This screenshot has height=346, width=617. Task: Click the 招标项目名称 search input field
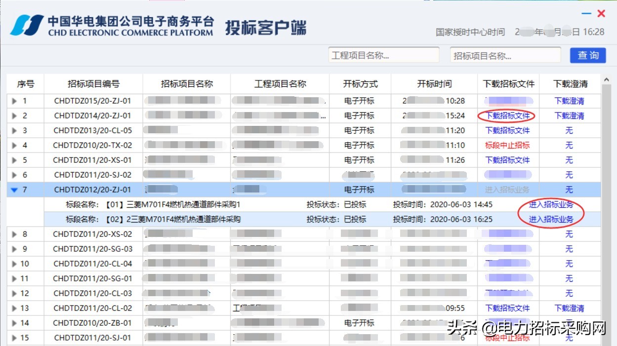[x=505, y=55]
